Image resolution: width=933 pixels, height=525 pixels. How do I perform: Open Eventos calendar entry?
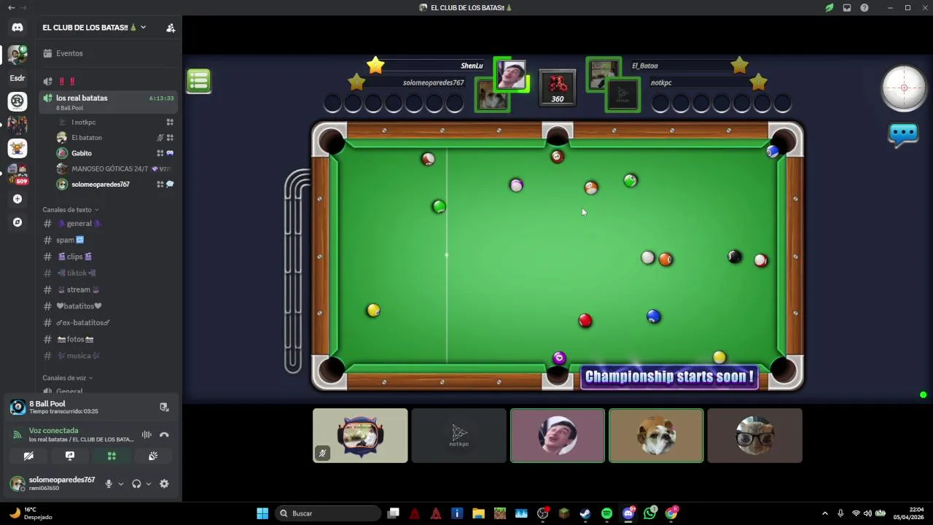(109, 53)
